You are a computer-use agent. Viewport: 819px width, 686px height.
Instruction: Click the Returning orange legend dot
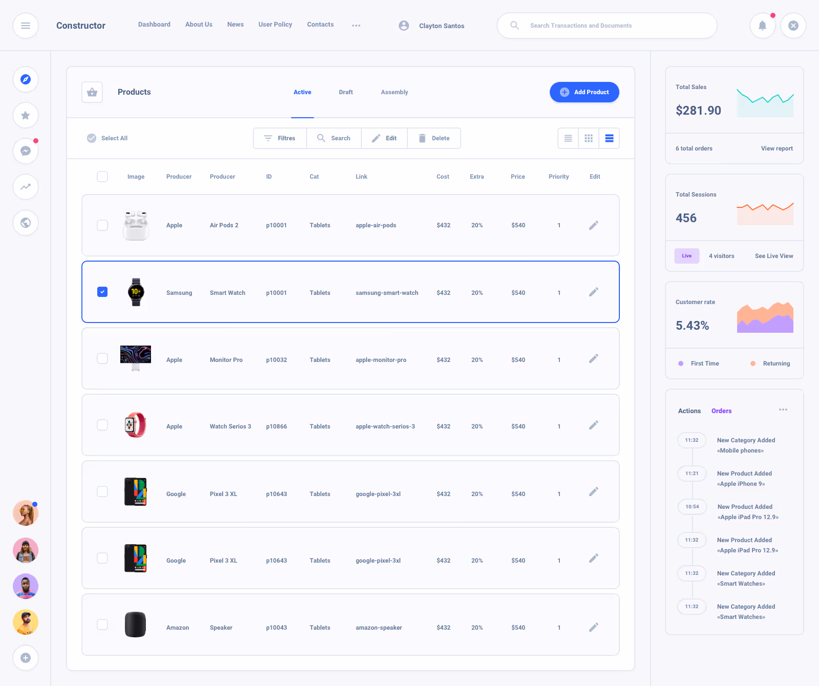pyautogui.click(x=753, y=363)
